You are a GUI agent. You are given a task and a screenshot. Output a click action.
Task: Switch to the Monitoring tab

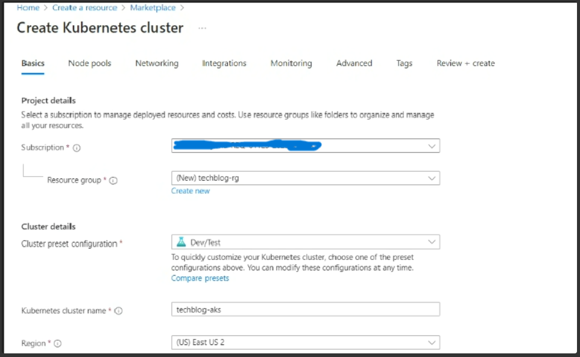291,63
